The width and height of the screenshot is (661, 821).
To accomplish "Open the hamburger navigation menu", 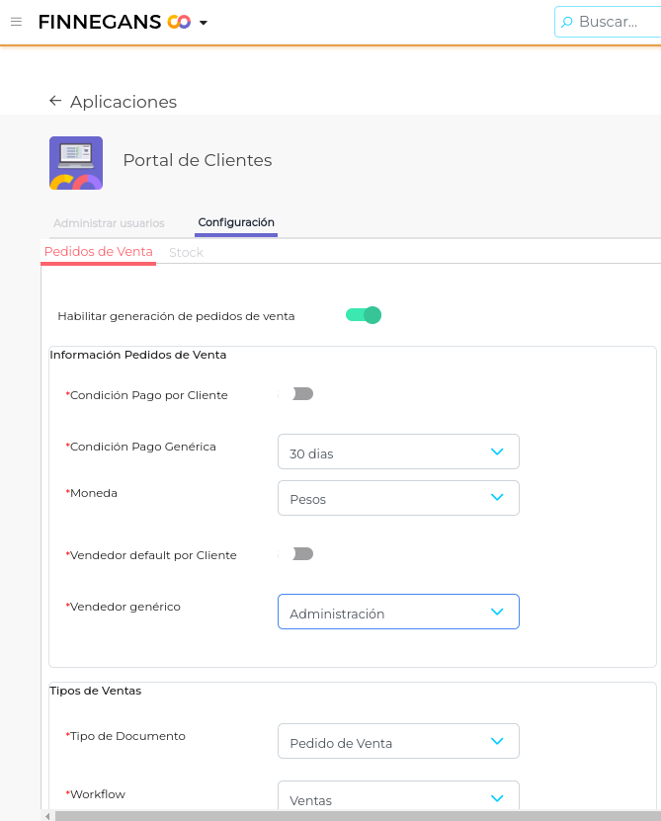I will (16, 22).
